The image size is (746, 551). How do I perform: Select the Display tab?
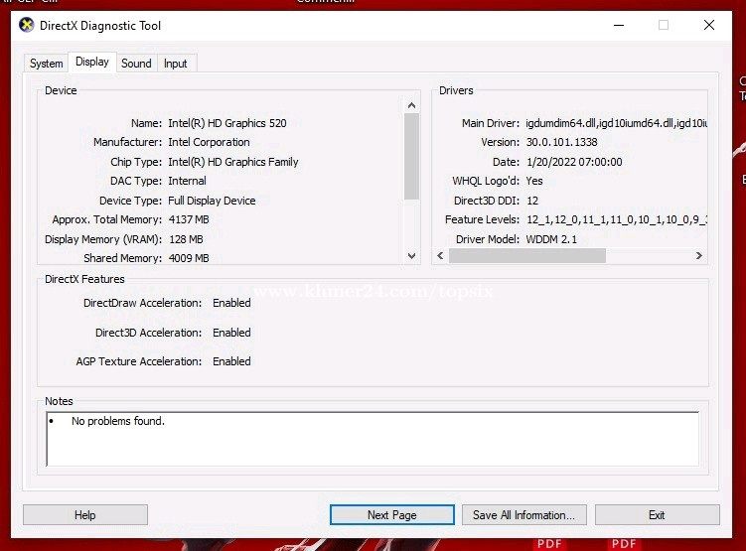(92, 62)
